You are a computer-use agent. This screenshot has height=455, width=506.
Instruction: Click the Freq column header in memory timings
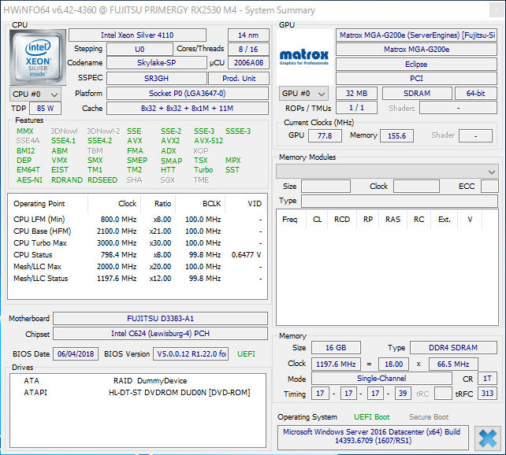click(x=290, y=220)
